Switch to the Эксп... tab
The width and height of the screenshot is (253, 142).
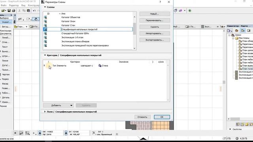coord(206,27)
